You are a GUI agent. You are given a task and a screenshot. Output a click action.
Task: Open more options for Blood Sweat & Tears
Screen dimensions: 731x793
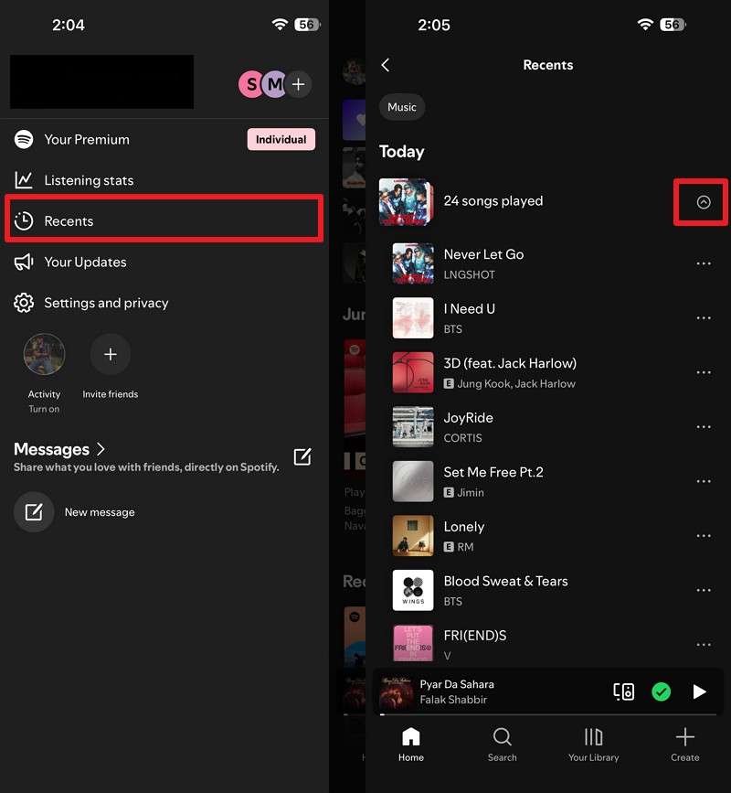pyautogui.click(x=704, y=590)
